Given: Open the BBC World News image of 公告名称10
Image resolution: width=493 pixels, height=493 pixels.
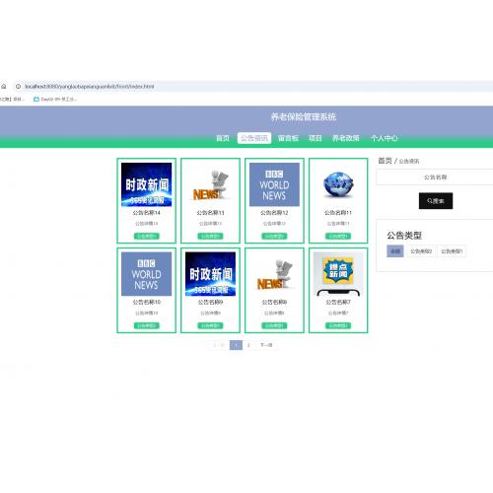Looking at the screenshot, I should click(147, 274).
